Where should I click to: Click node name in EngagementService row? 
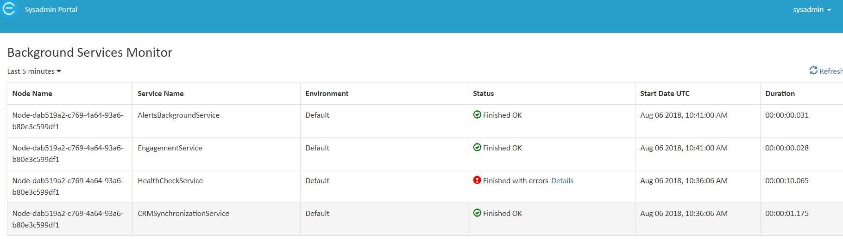coord(68,154)
